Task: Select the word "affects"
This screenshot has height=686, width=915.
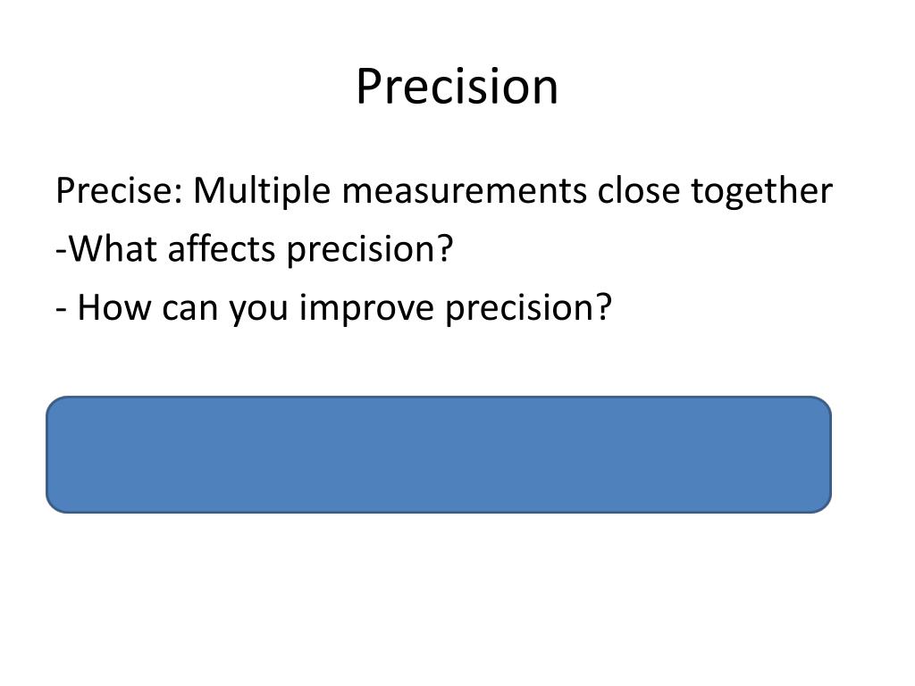Action: (222, 248)
